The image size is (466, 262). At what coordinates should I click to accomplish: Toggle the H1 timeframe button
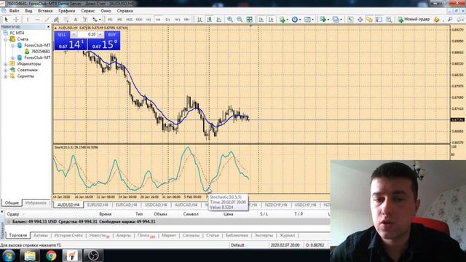pos(149,20)
